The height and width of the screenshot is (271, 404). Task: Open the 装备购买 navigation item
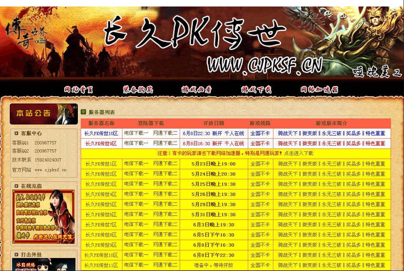click(x=138, y=90)
